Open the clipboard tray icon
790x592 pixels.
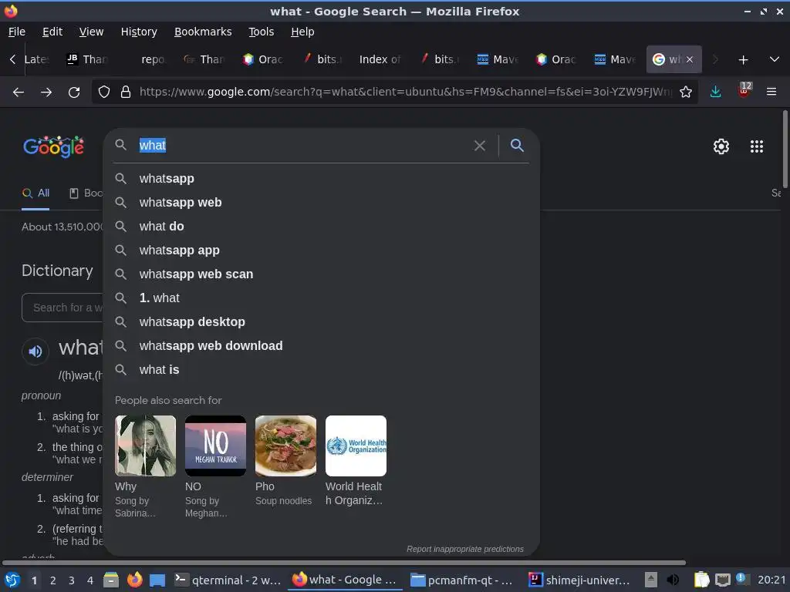coord(701,580)
